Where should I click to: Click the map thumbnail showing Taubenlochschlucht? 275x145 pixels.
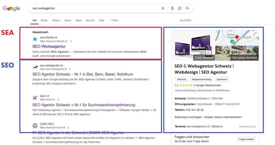point(237,38)
